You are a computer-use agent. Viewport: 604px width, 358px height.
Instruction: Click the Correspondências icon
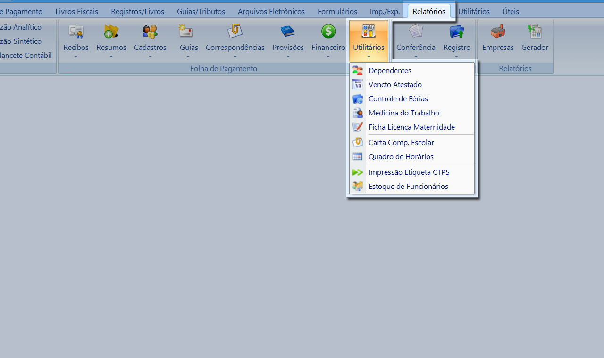235,32
